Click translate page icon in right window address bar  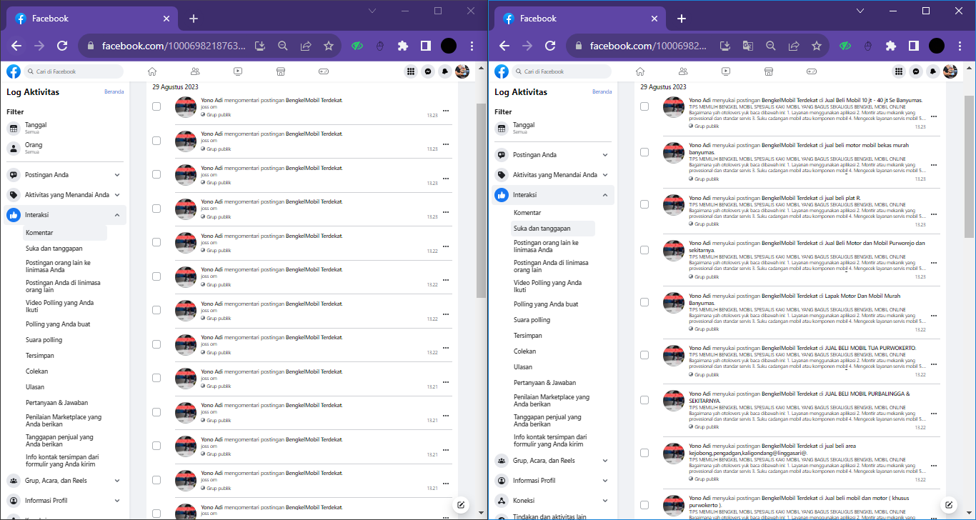pyautogui.click(x=748, y=46)
